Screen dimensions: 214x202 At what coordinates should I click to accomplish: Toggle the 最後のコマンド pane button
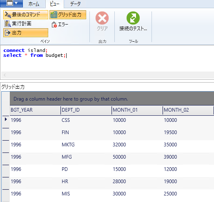point(26,15)
